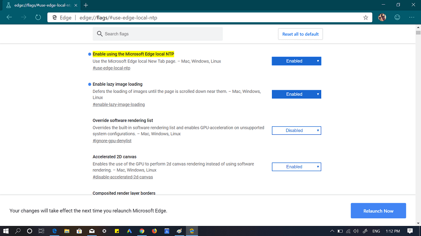Open the Action Center notifications icon
Viewport: 421px width, 236px height.
(410, 231)
